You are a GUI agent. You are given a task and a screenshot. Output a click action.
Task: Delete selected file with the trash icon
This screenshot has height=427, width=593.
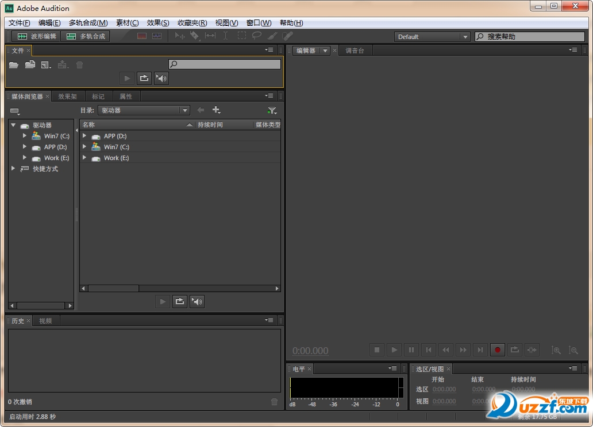coord(79,65)
